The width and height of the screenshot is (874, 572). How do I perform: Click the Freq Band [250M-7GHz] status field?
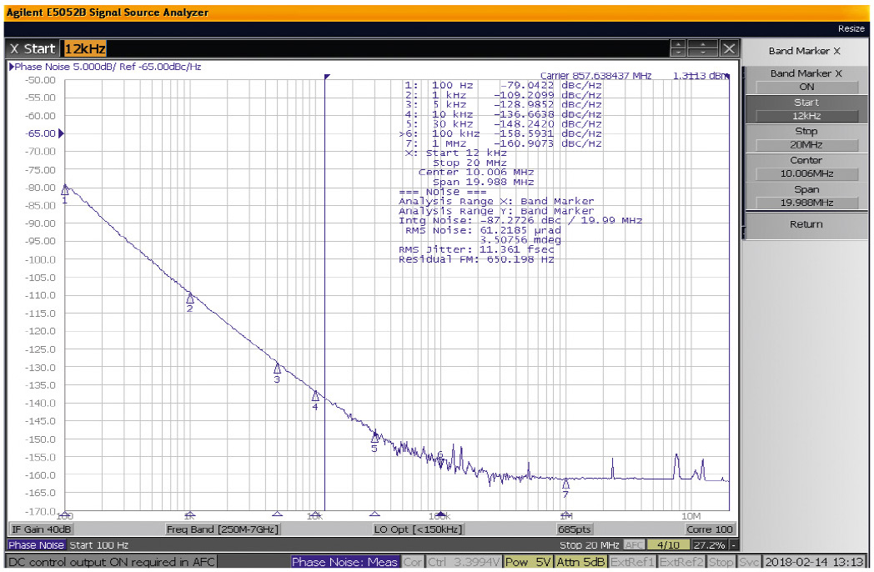(223, 529)
